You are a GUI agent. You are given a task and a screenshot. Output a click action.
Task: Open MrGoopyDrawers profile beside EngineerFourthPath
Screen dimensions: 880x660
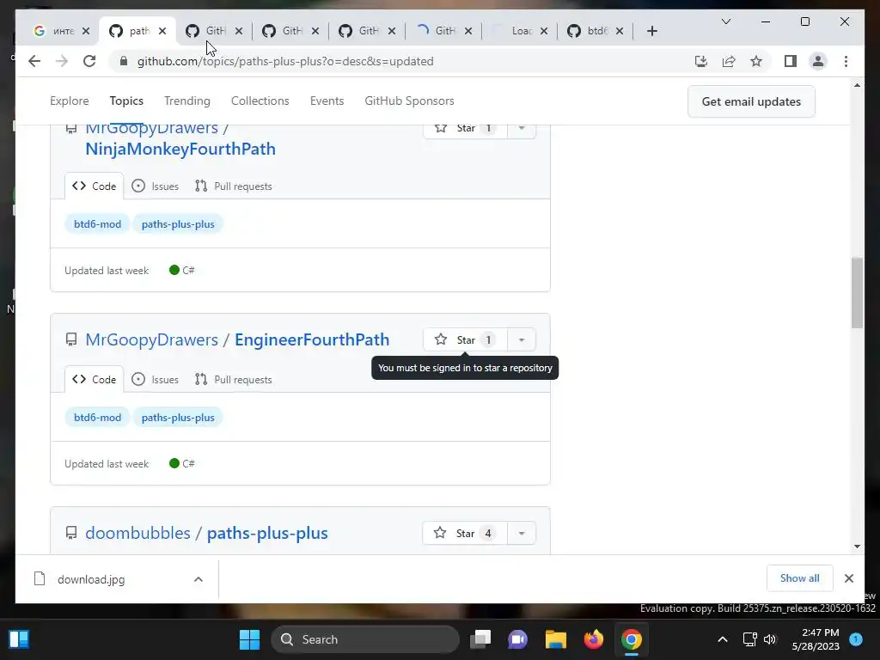coord(151,339)
